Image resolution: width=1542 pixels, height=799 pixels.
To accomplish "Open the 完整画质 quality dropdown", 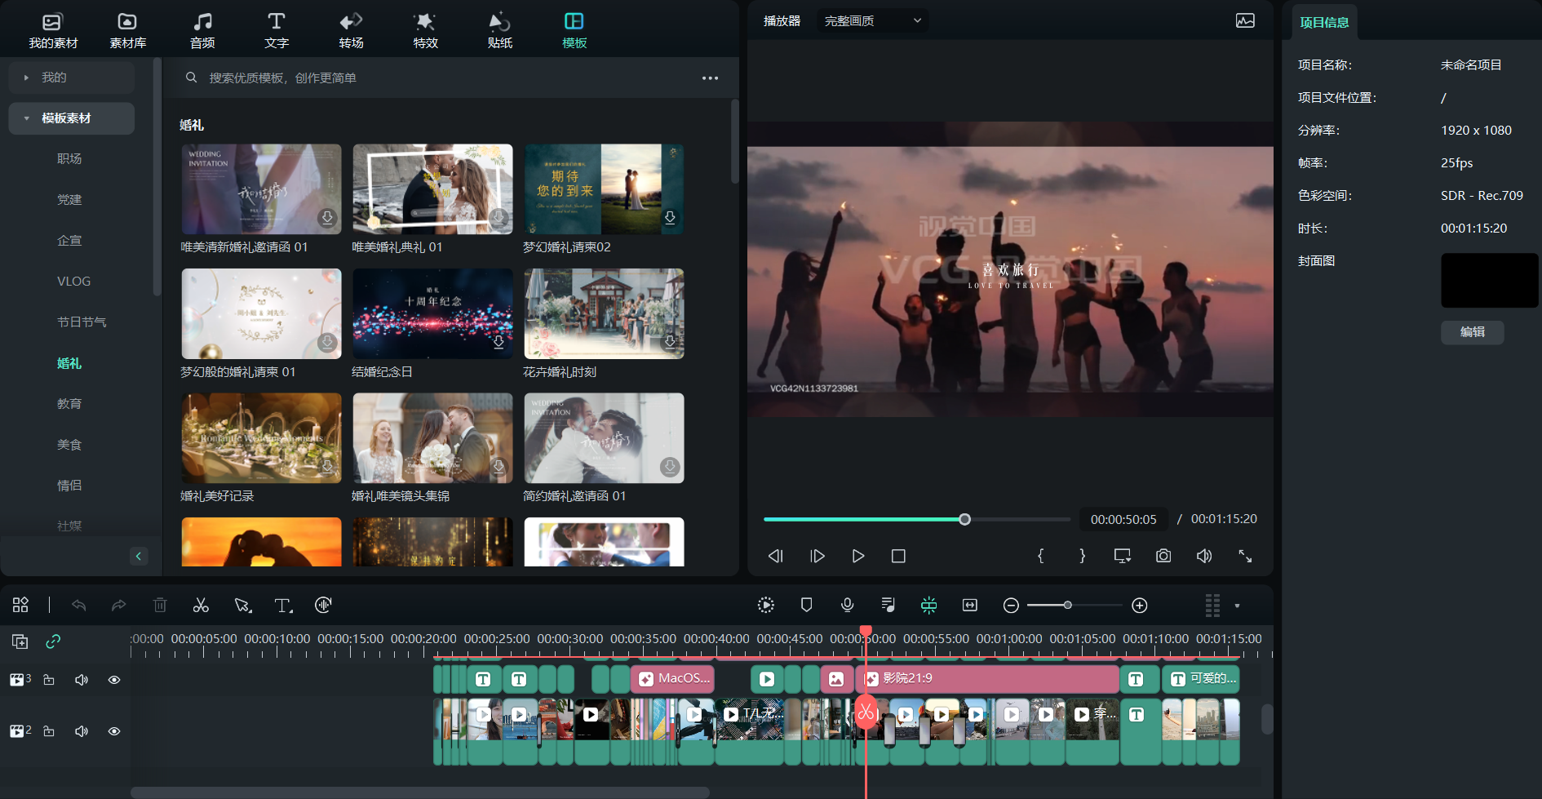I will (x=872, y=20).
